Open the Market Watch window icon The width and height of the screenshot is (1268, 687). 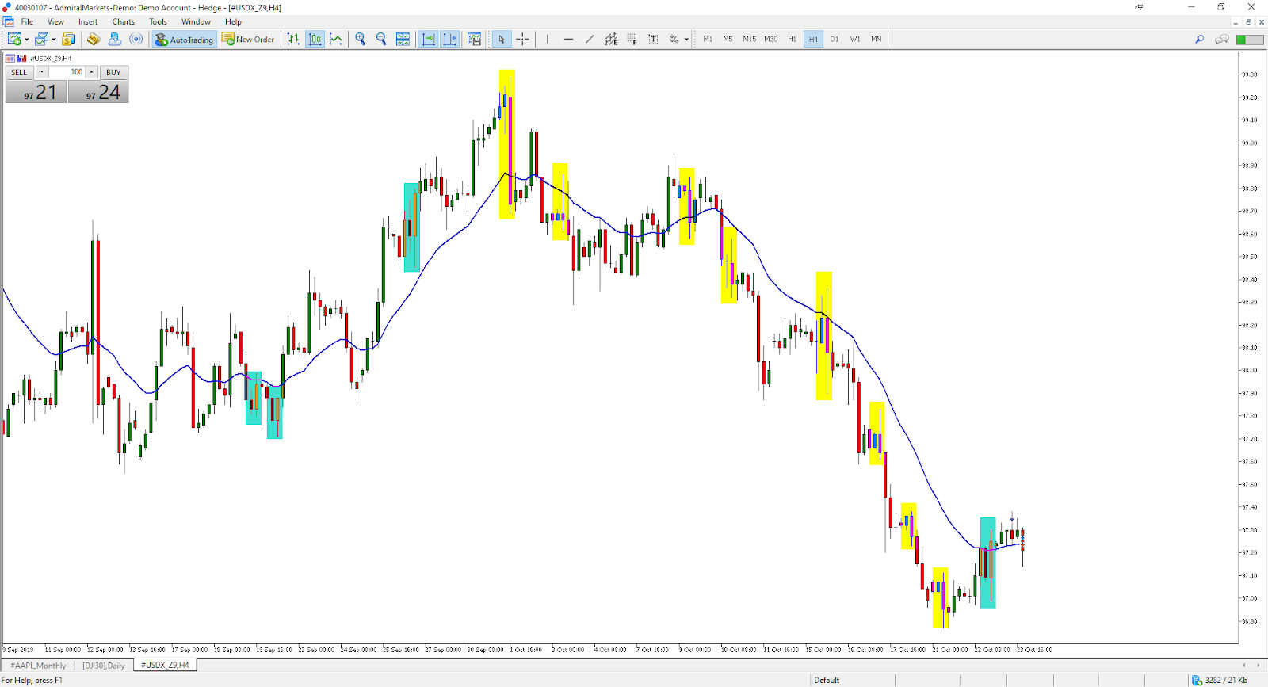tap(69, 39)
